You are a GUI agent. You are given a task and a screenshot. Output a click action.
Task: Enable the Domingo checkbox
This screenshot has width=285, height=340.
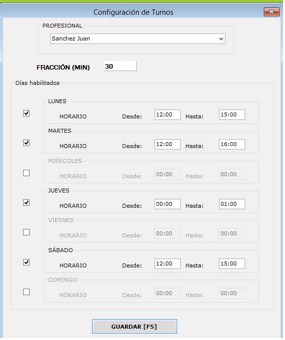coord(27,292)
